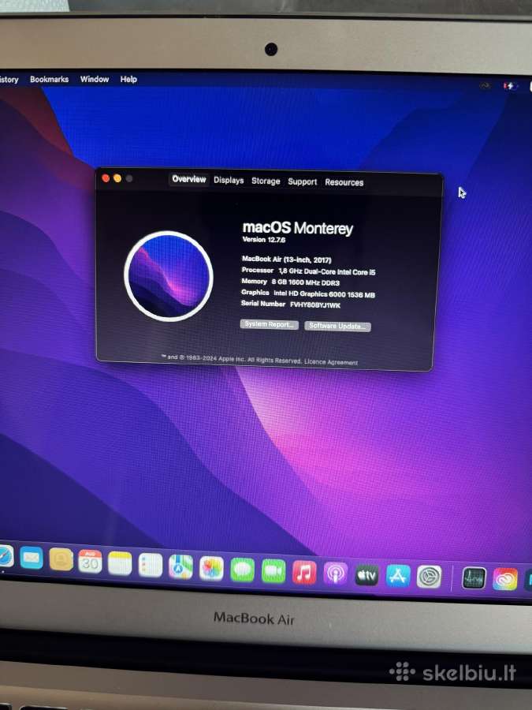Click the Software Update button

coord(337,326)
